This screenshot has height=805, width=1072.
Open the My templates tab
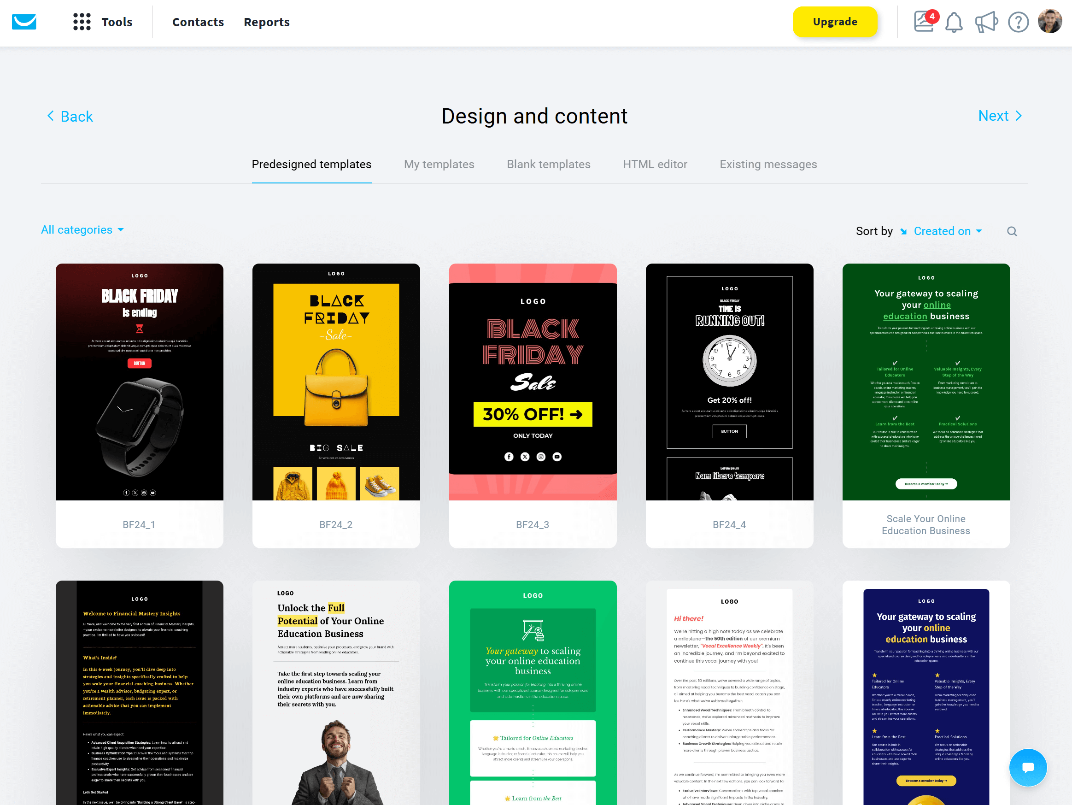pyautogui.click(x=439, y=165)
